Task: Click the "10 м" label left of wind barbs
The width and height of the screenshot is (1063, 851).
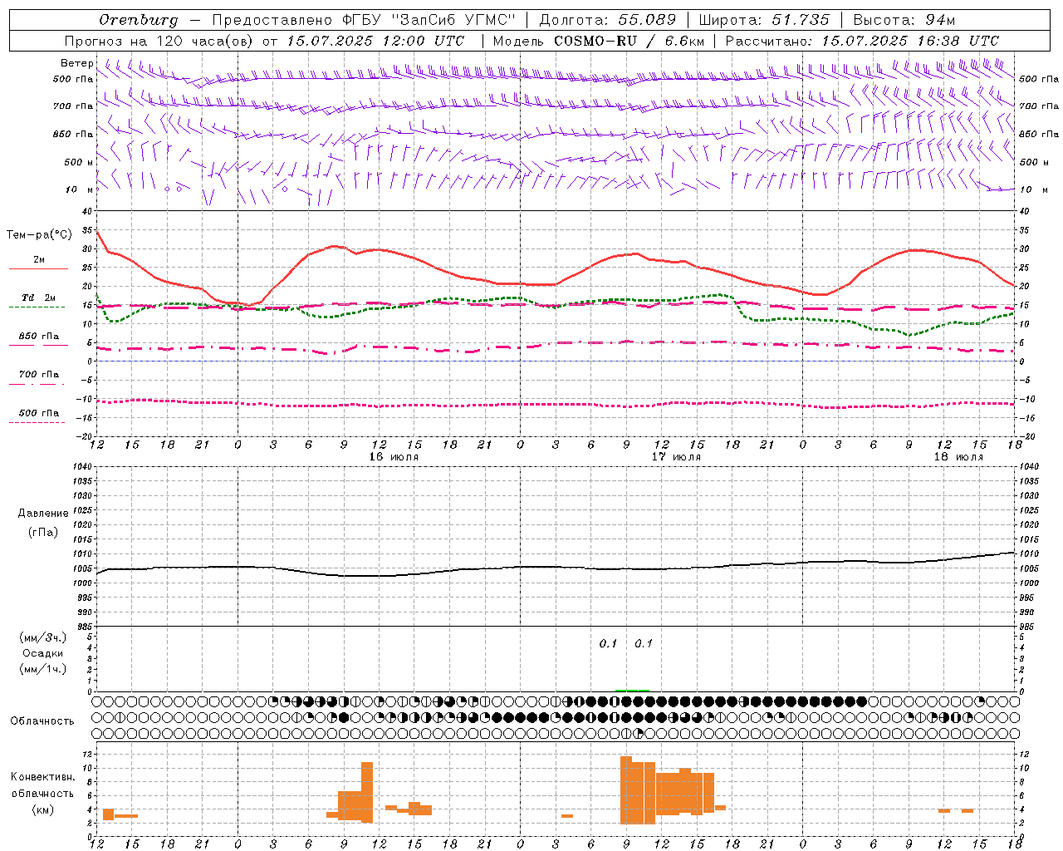Action: [80, 189]
